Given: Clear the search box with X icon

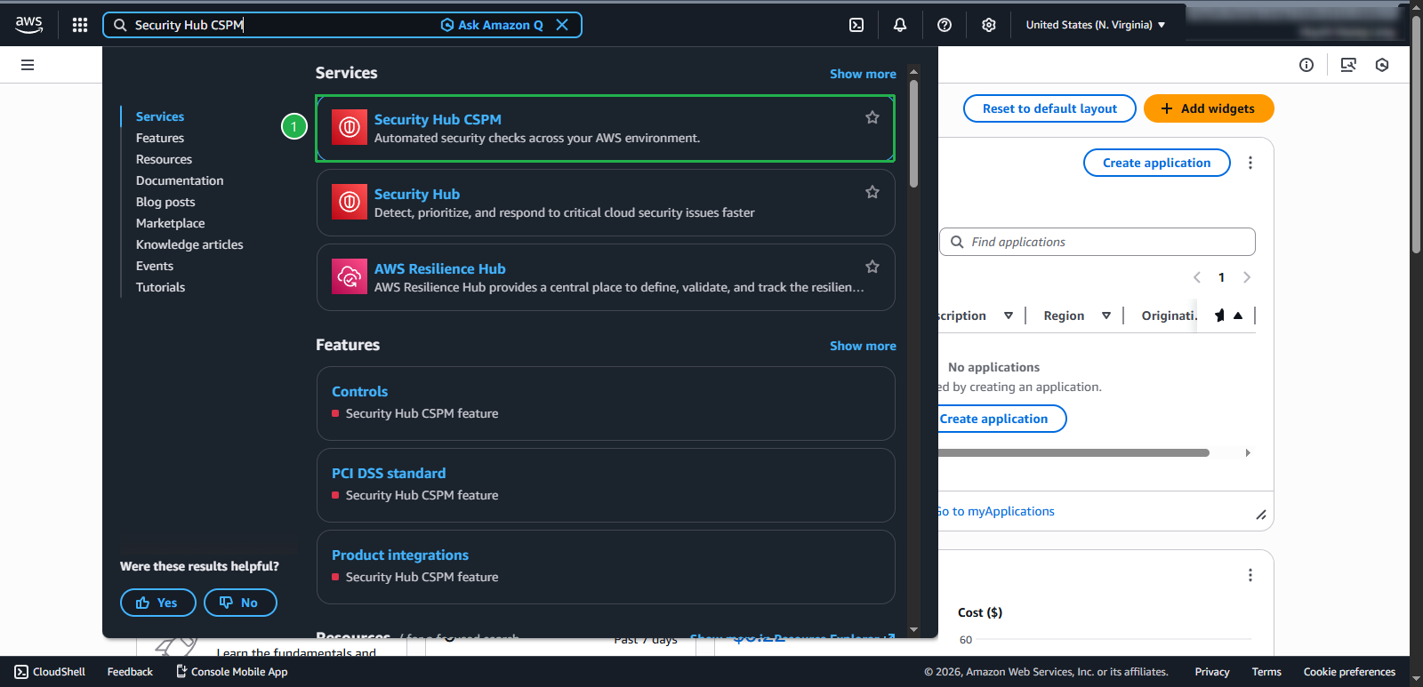Looking at the screenshot, I should tap(562, 25).
